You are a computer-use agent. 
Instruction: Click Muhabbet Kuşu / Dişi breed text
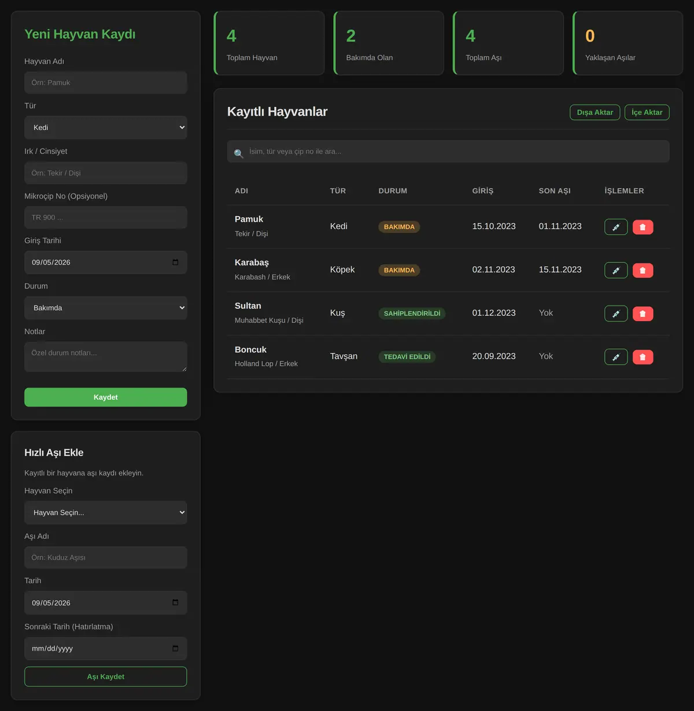pyautogui.click(x=269, y=321)
